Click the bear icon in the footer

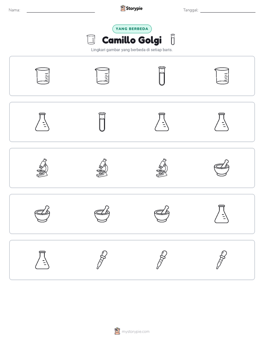click(117, 331)
